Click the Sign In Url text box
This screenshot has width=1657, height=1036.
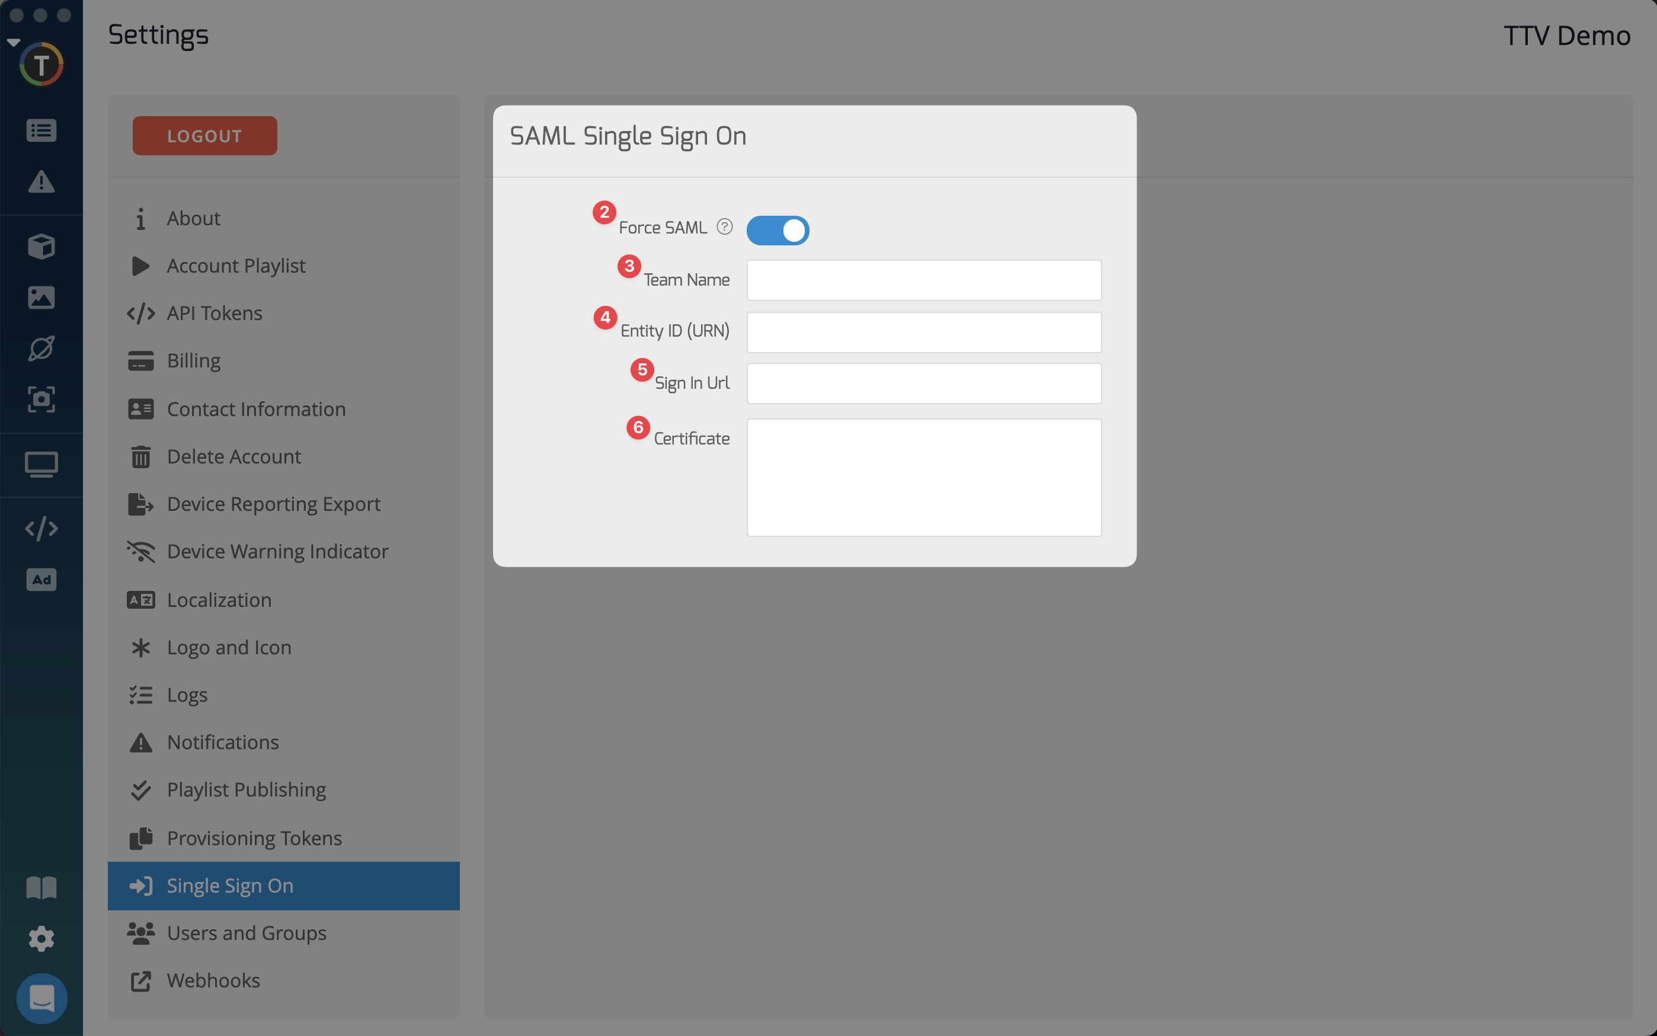(x=923, y=383)
